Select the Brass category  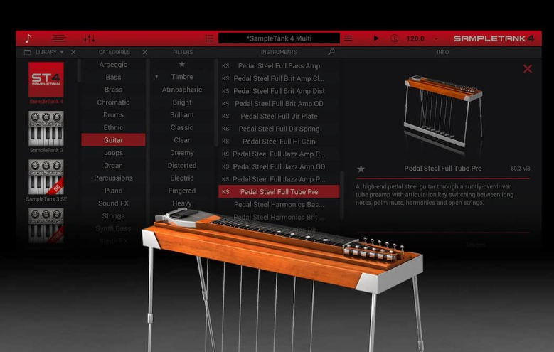pos(113,90)
